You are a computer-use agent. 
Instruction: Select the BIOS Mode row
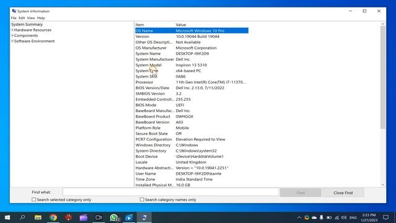click(x=192, y=105)
